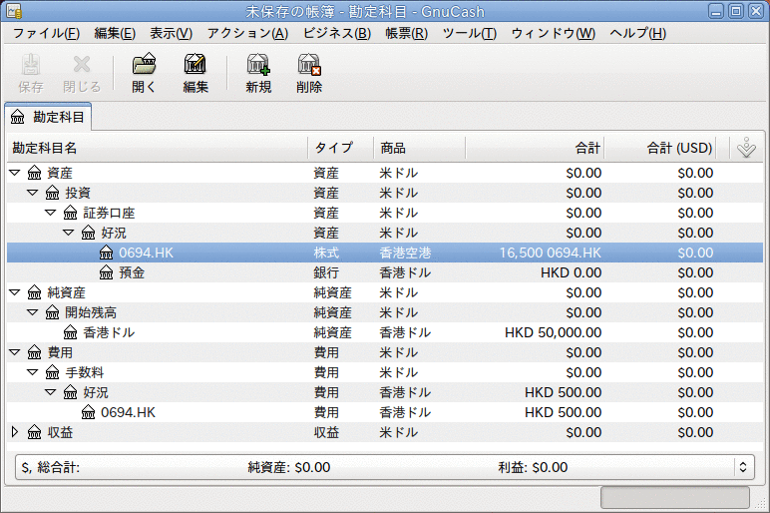Select the 預金 bank account row
This screenshot has height=513, width=770.
coord(385,272)
